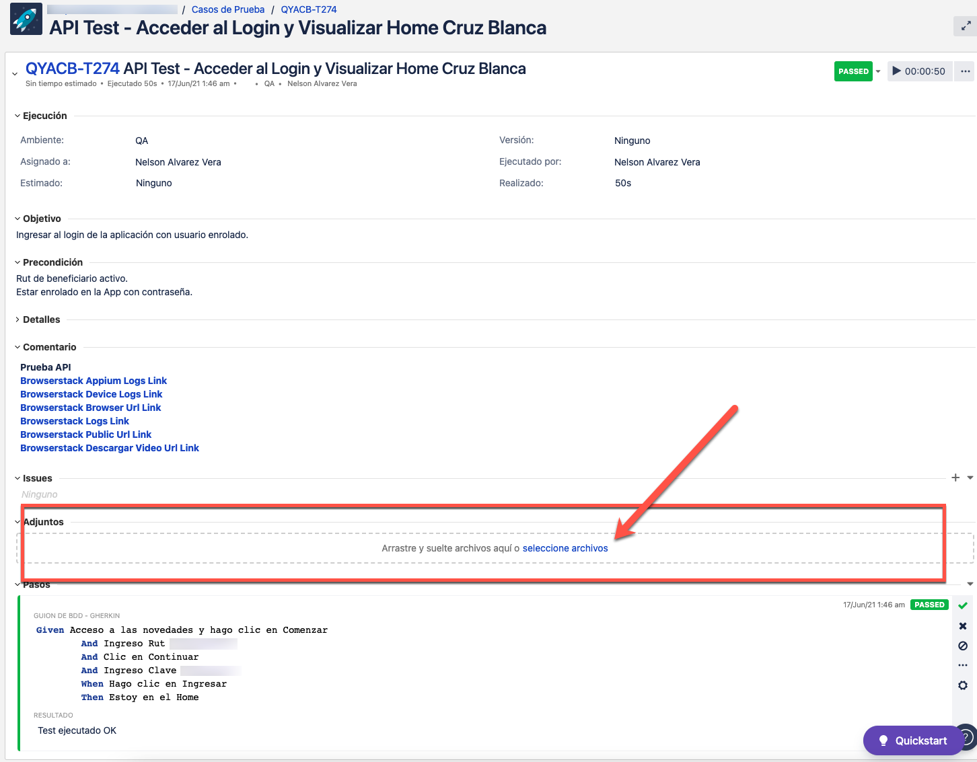
Task: Open the step's ellipsis options menu
Action: 962,665
